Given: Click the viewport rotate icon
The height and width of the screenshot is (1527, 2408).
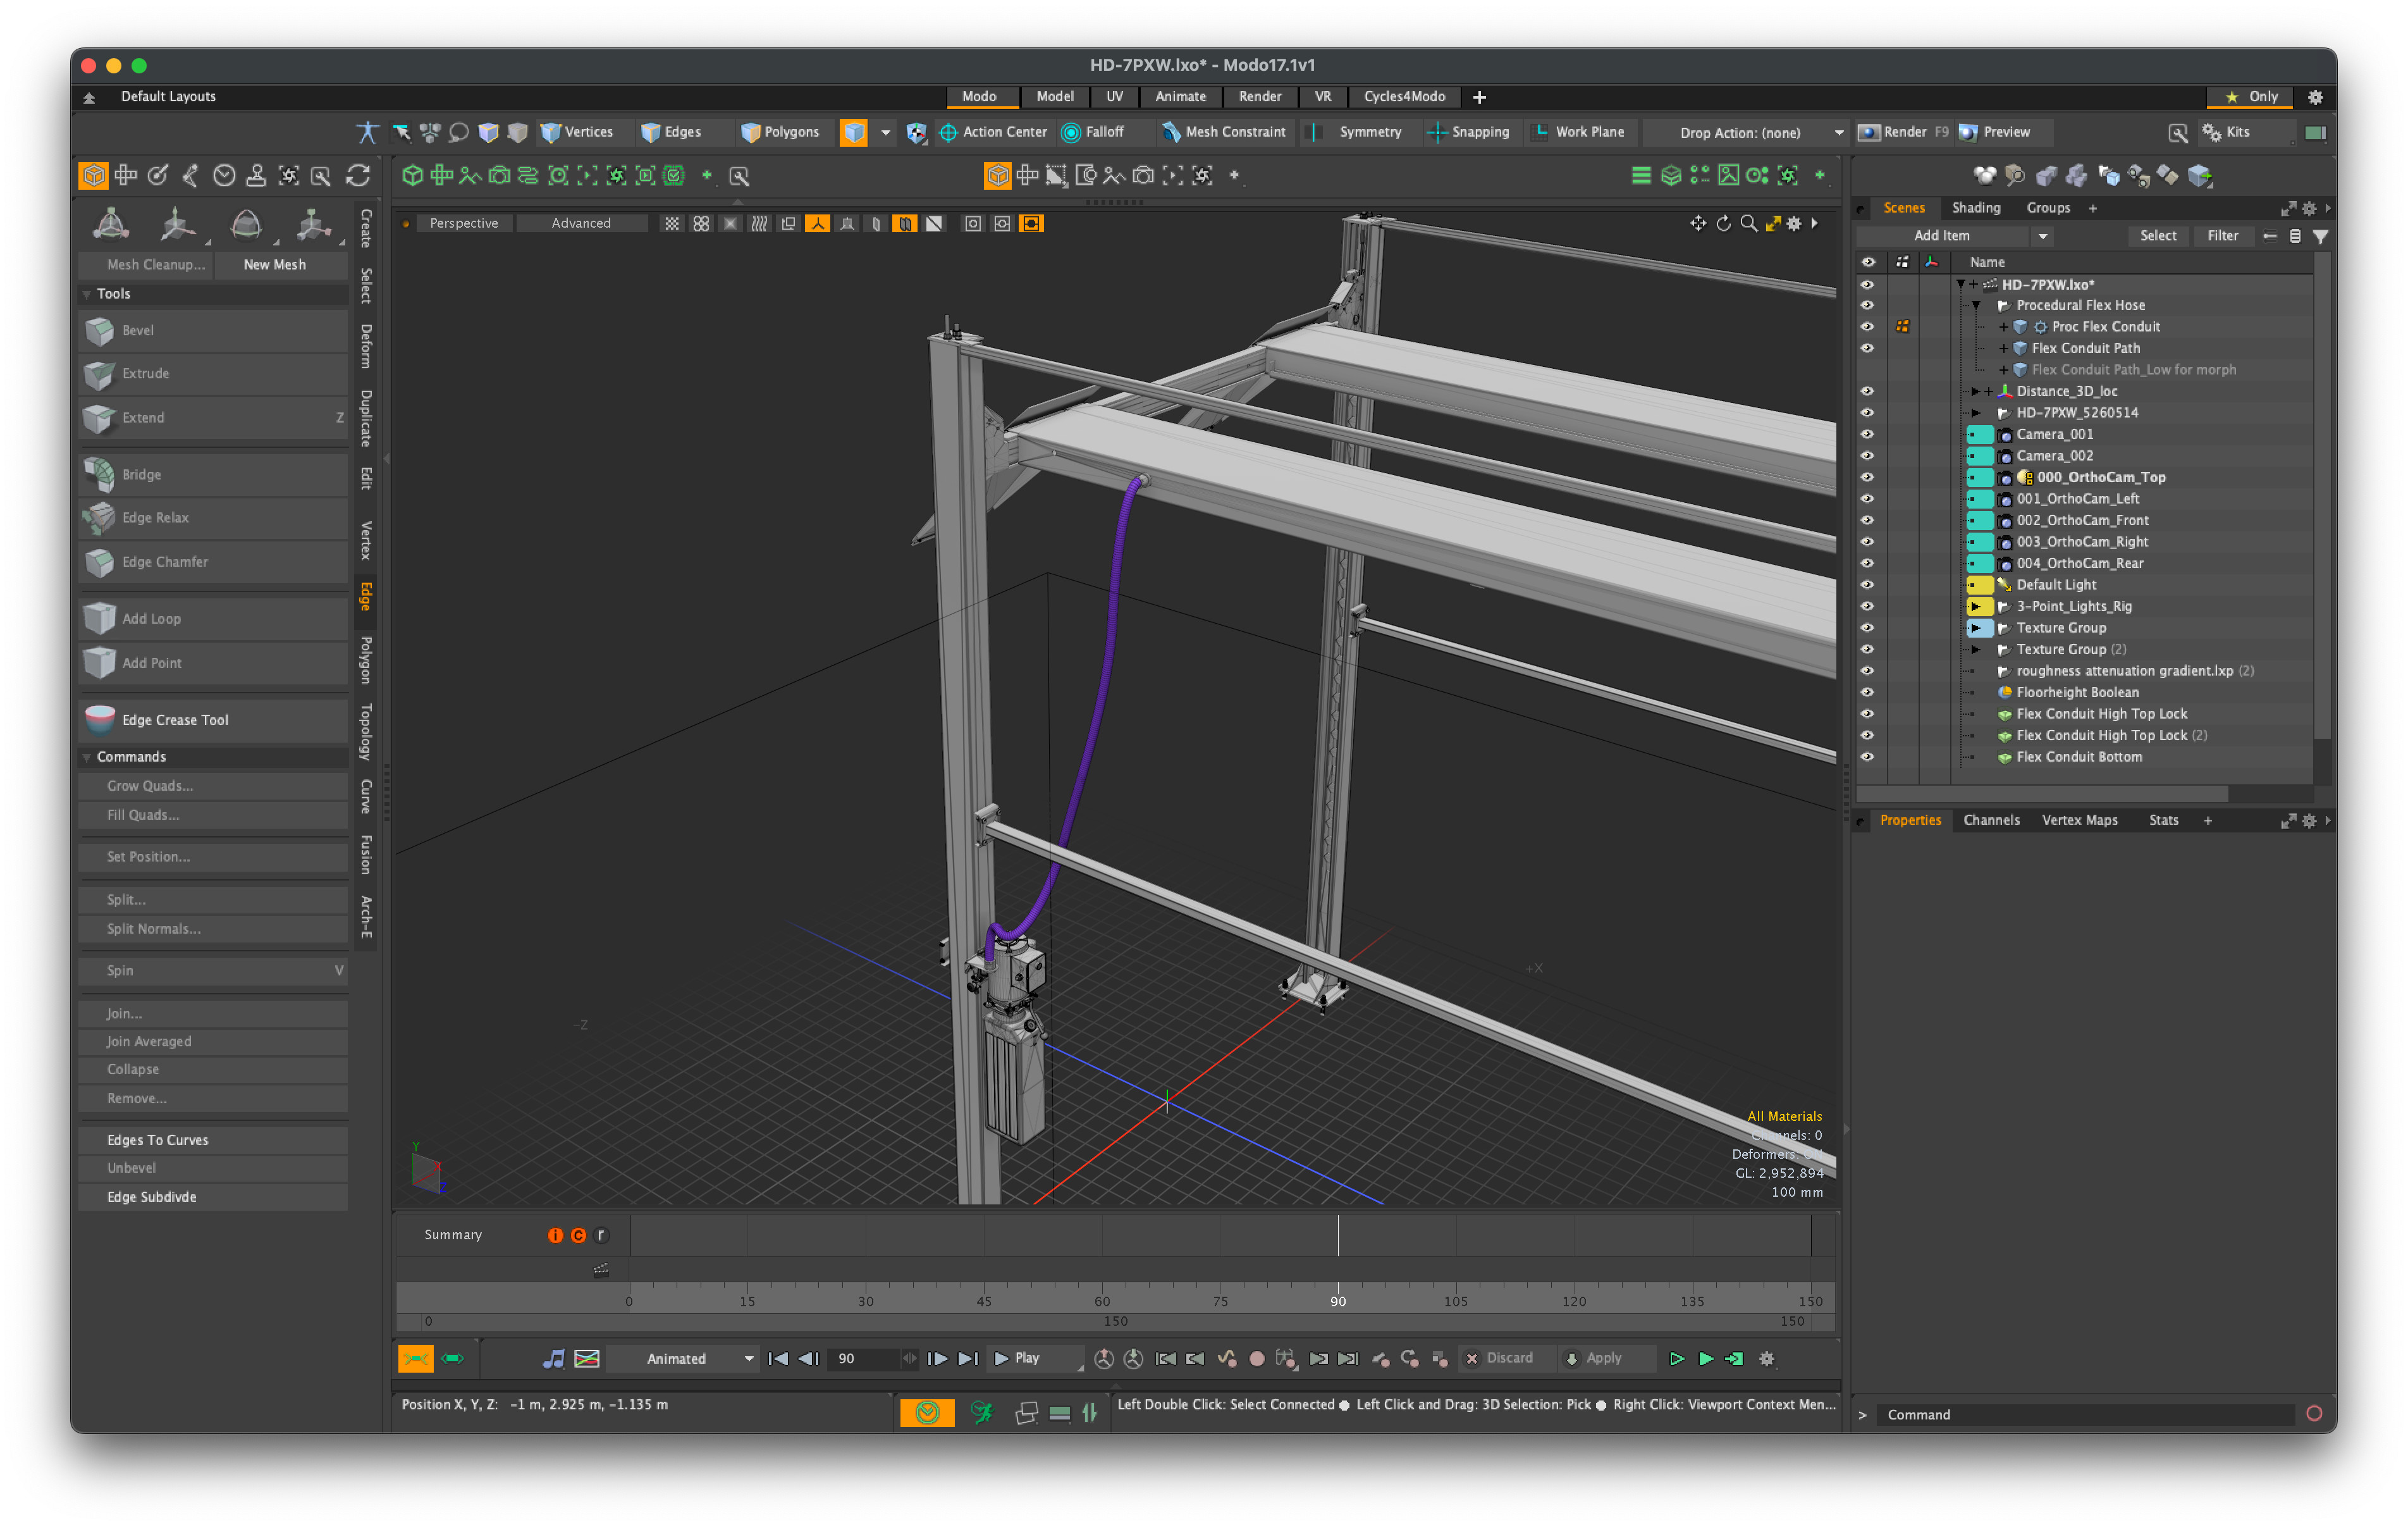Looking at the screenshot, I should pyautogui.click(x=1723, y=223).
